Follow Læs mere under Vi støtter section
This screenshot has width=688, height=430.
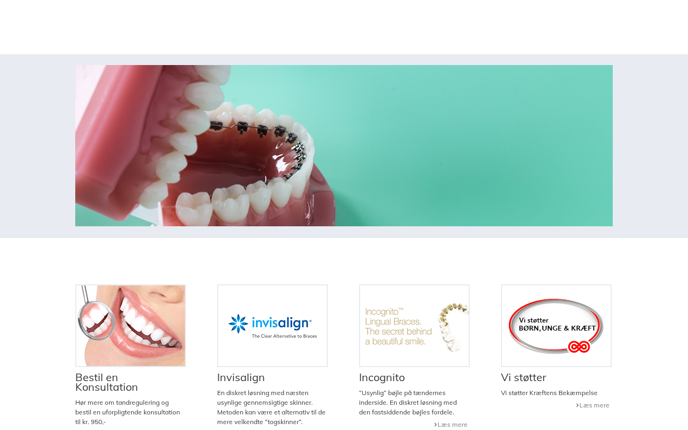click(594, 405)
